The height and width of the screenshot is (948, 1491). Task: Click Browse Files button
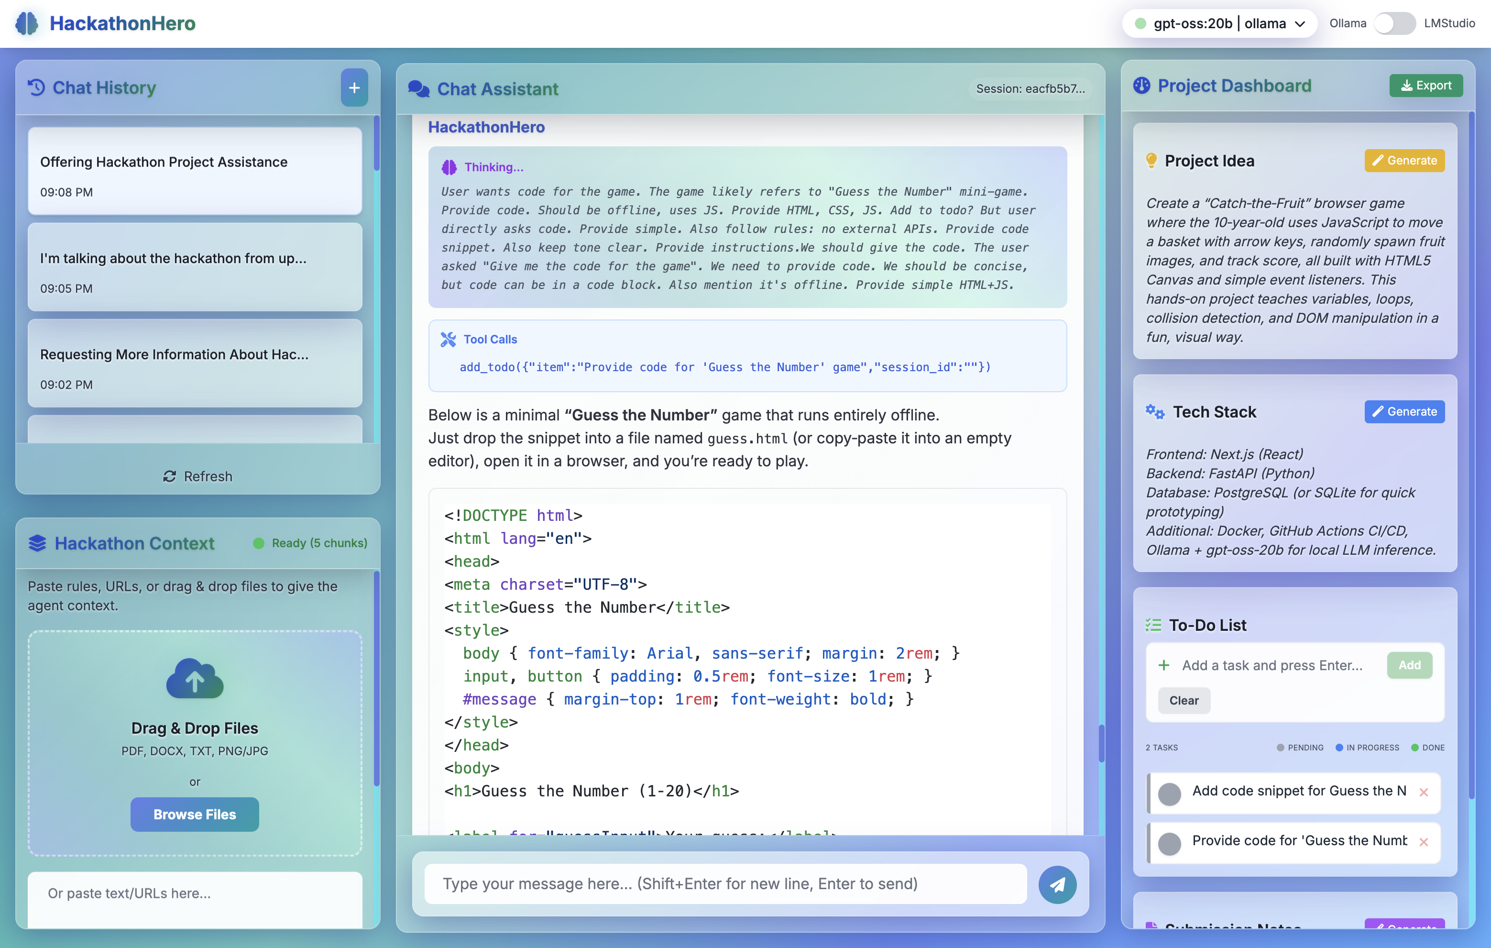[x=195, y=814]
